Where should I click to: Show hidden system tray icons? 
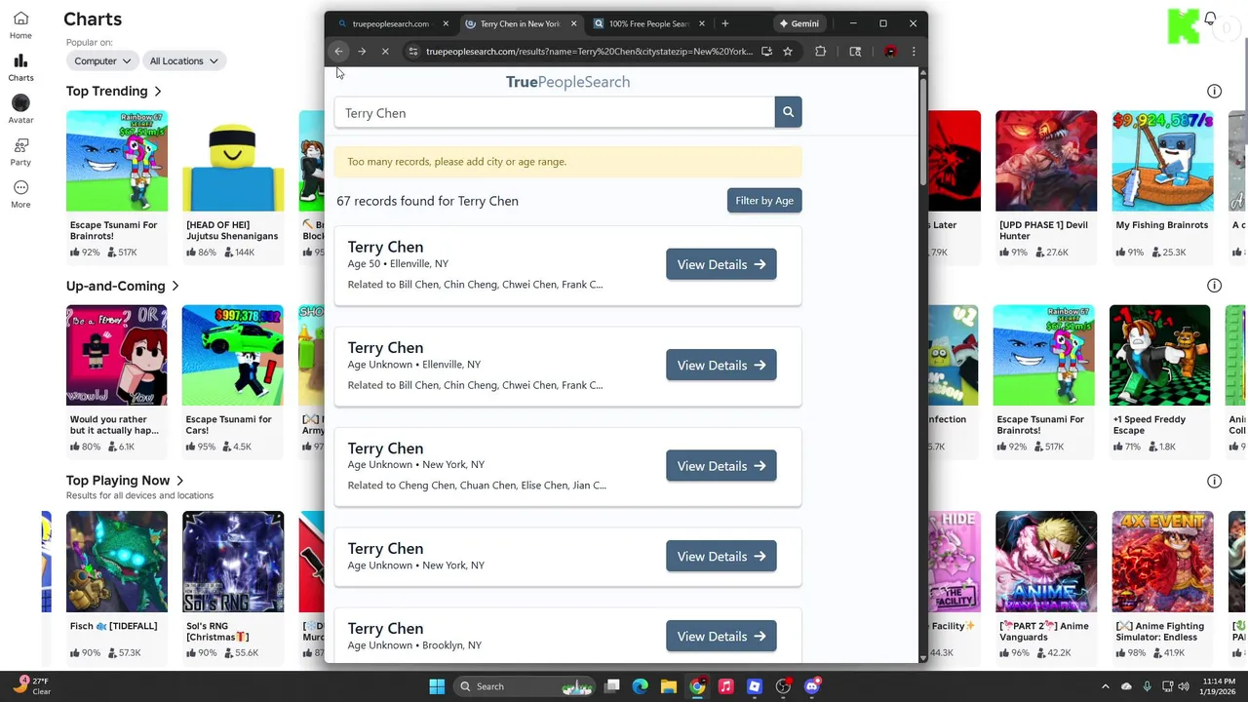pyautogui.click(x=1105, y=686)
